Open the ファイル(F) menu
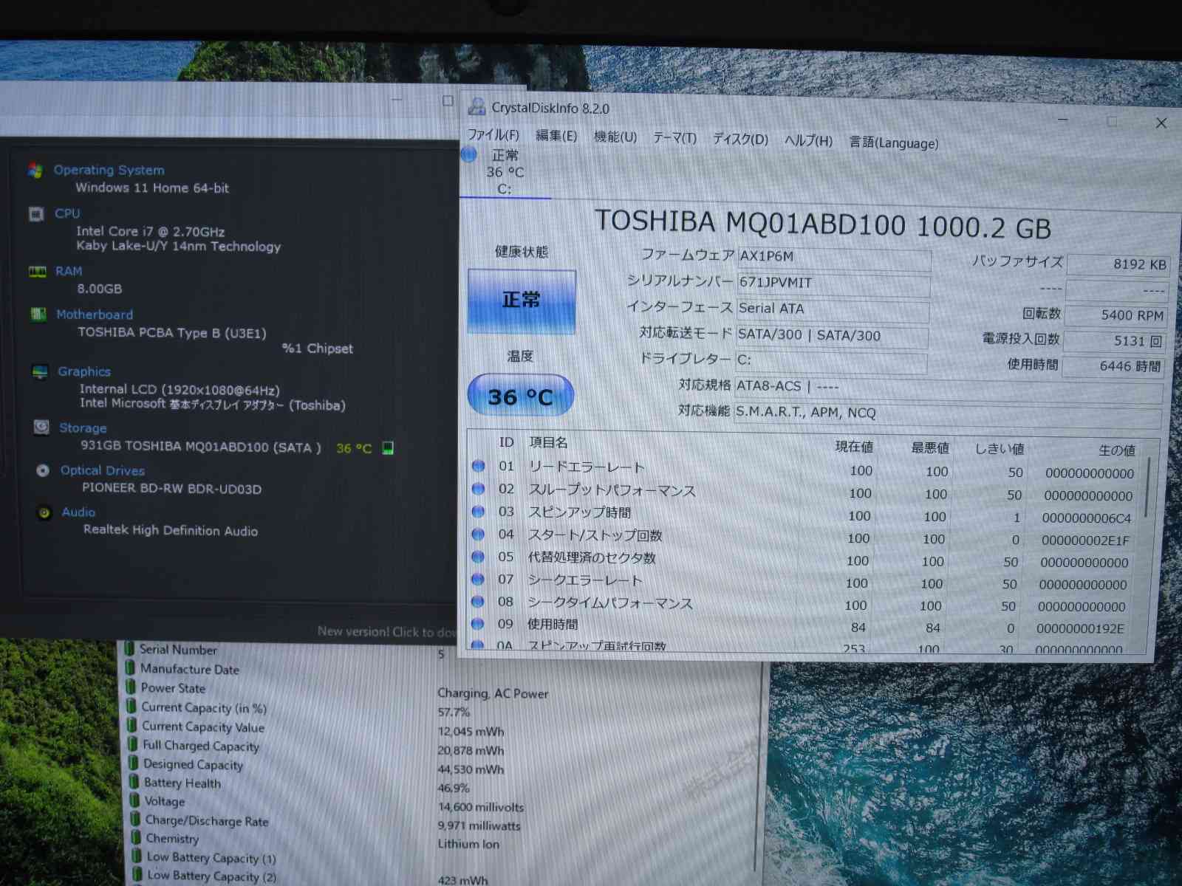The width and height of the screenshot is (1182, 886). click(x=493, y=135)
